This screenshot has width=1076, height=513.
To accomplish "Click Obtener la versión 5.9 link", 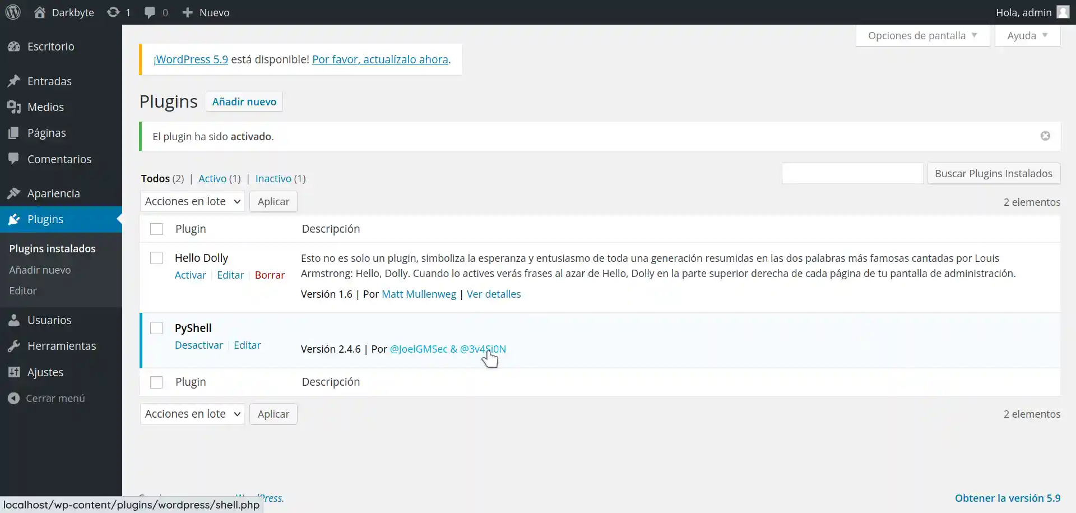I will click(x=1008, y=498).
